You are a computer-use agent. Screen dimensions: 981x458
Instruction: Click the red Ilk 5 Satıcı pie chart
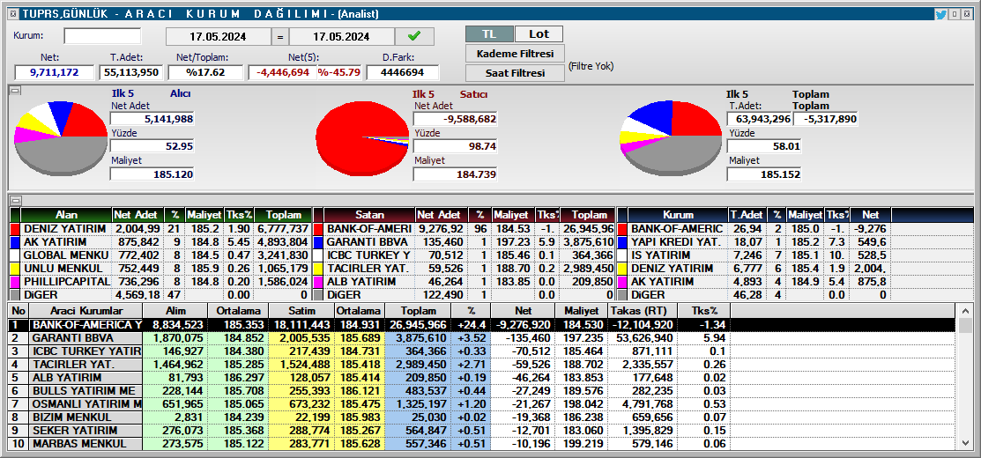pyautogui.click(x=362, y=138)
